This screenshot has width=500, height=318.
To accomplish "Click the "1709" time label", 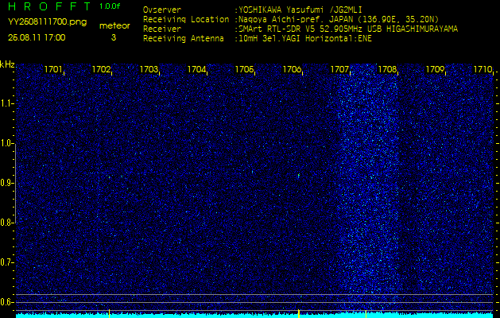I will coord(435,69).
